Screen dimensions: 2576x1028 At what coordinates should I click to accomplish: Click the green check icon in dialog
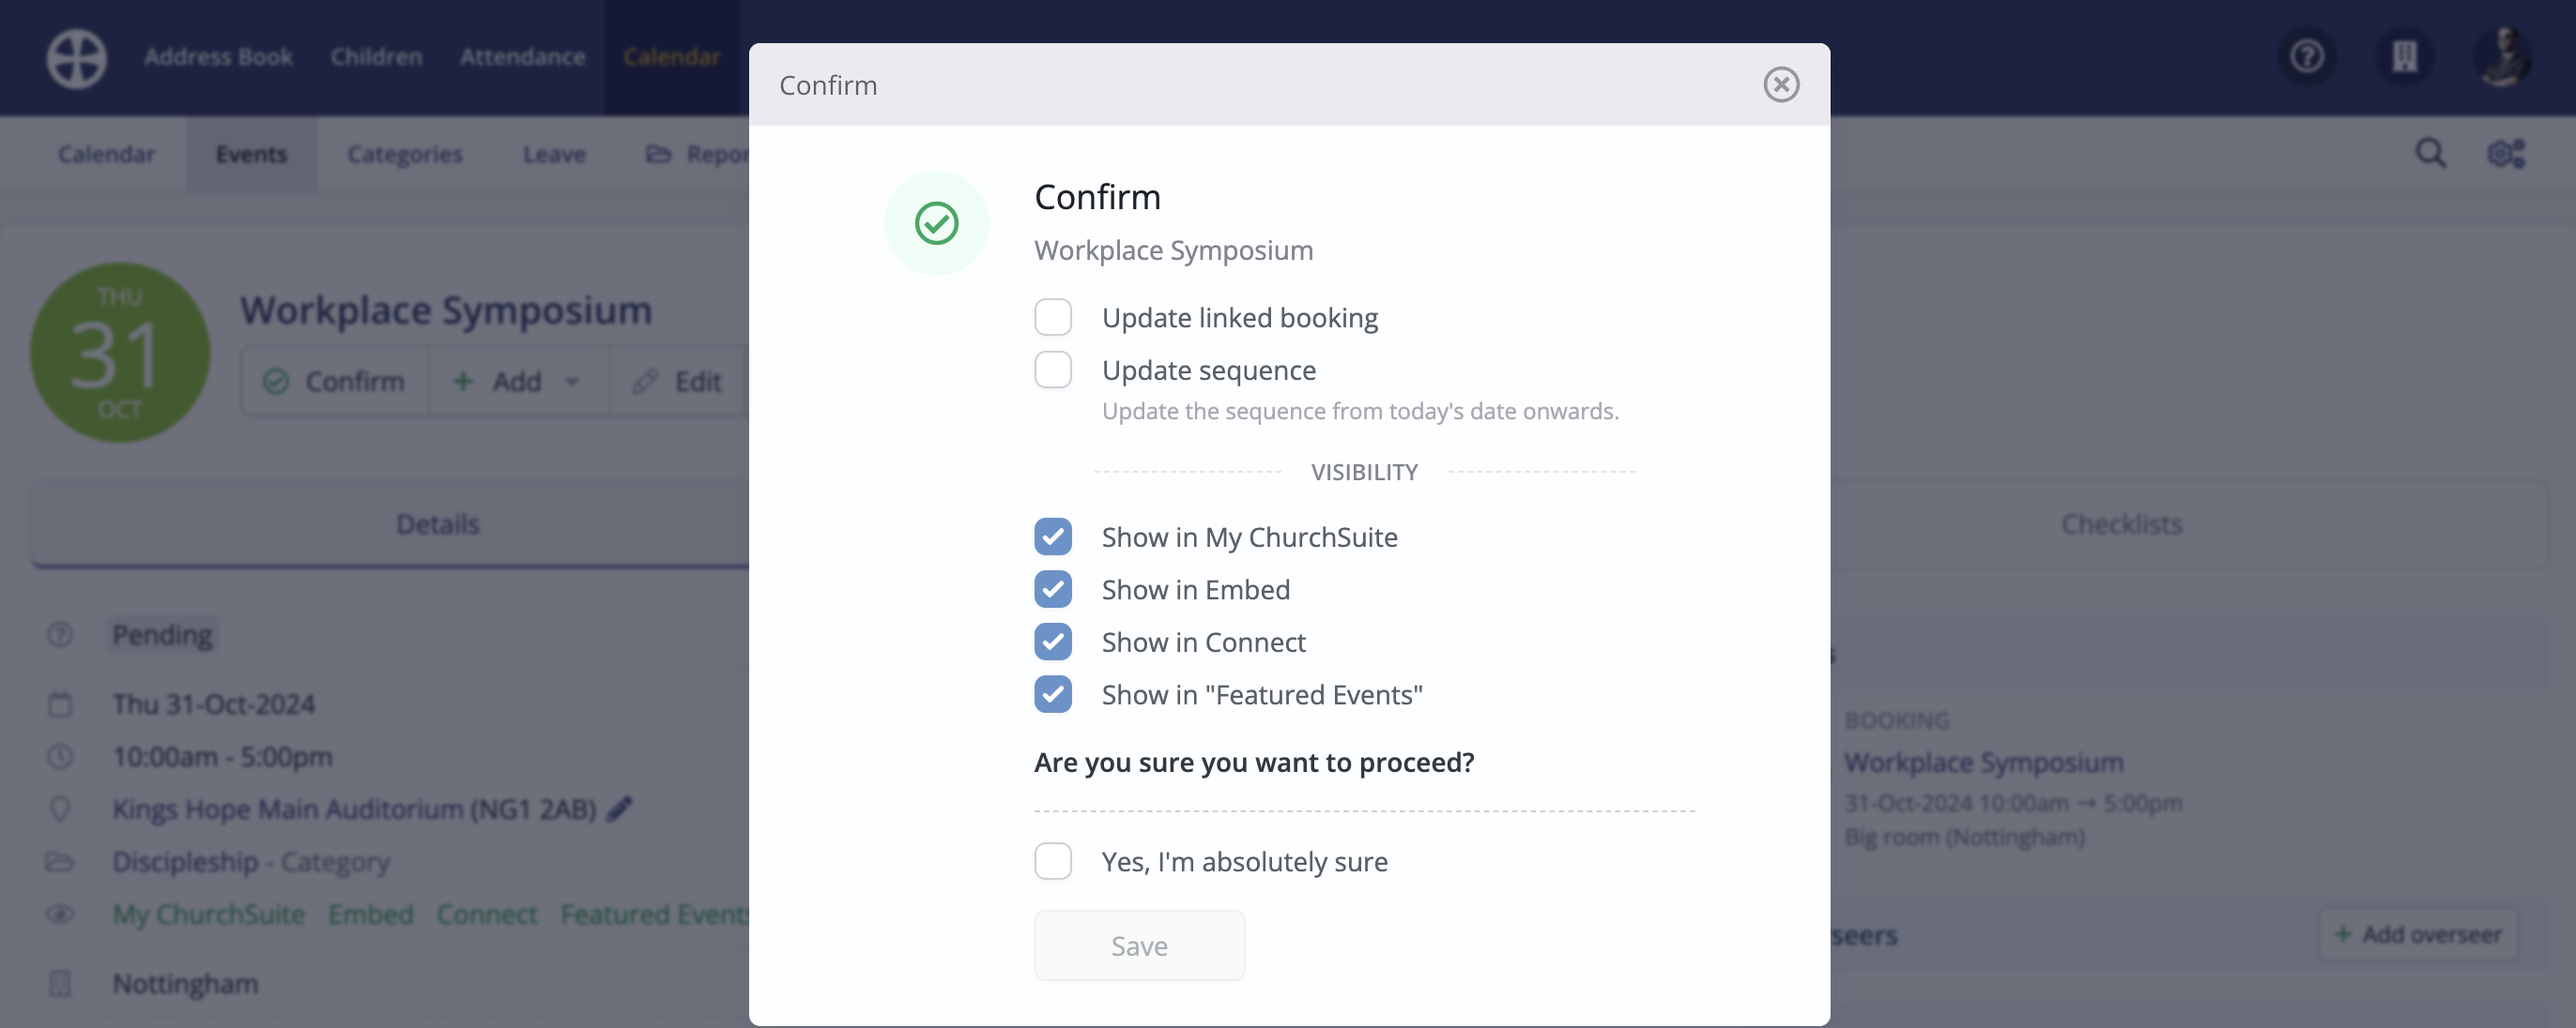tap(936, 223)
